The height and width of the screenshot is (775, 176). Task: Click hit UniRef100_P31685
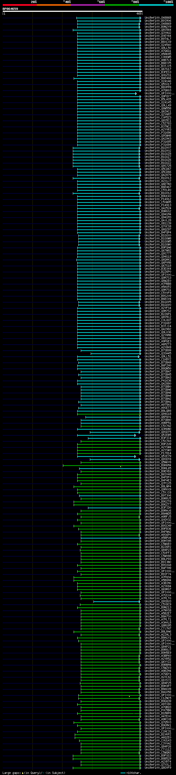pos(158,142)
